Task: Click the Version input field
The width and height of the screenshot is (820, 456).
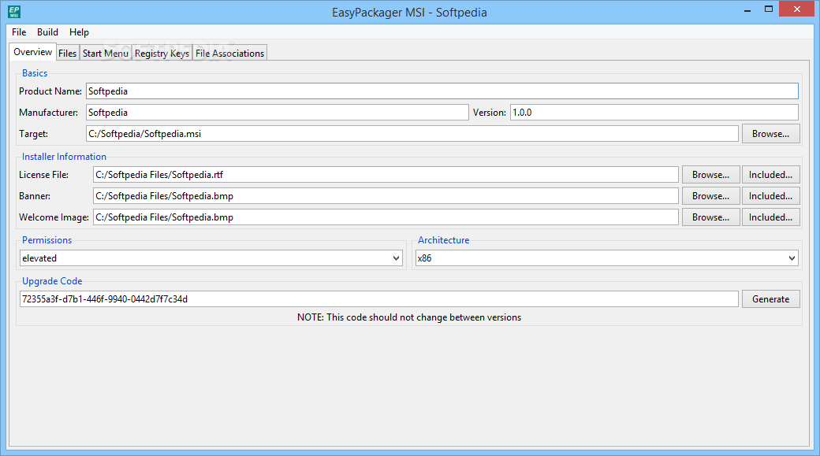Action: pos(654,113)
